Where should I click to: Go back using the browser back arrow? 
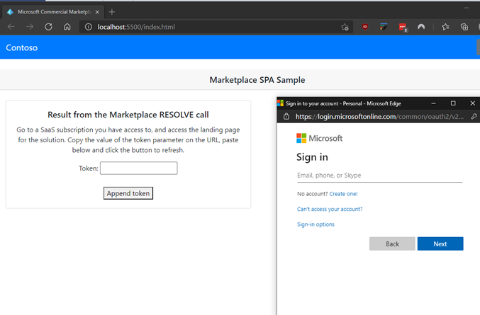point(11,27)
